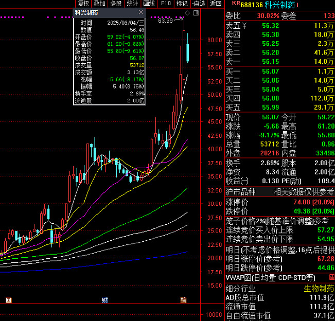Viewport: 335px width, 321px height.
Task: Click the 现价 value 56.07
Action: coord(271,117)
